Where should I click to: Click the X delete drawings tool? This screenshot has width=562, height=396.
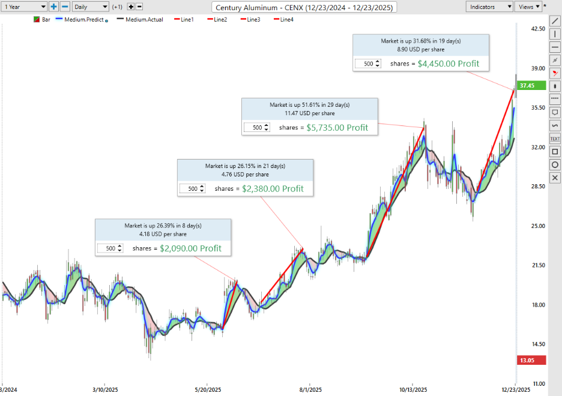555,178
